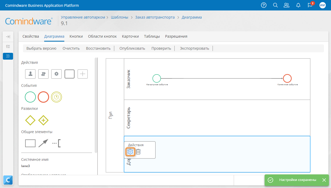Open Заказ автотранспорта breadcrumb link

(155, 17)
